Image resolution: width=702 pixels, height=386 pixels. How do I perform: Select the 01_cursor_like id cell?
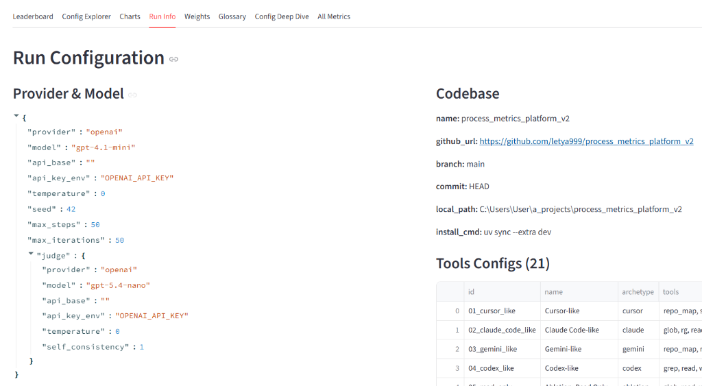click(502, 311)
